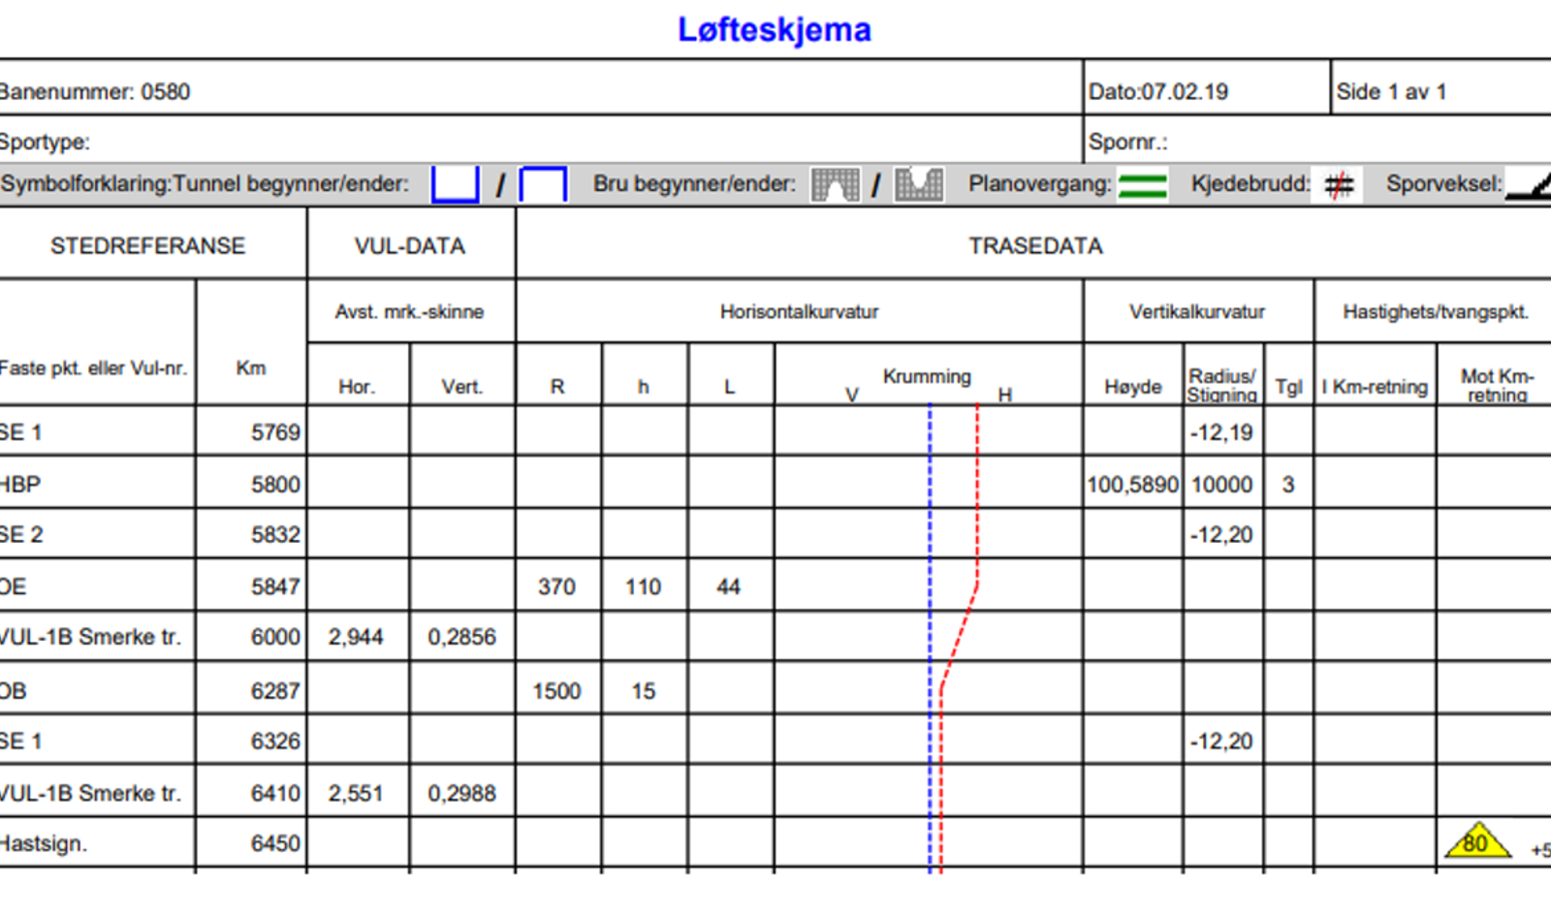Click the Løfteskjema title
The width and height of the screenshot is (1551, 918).
click(775, 30)
